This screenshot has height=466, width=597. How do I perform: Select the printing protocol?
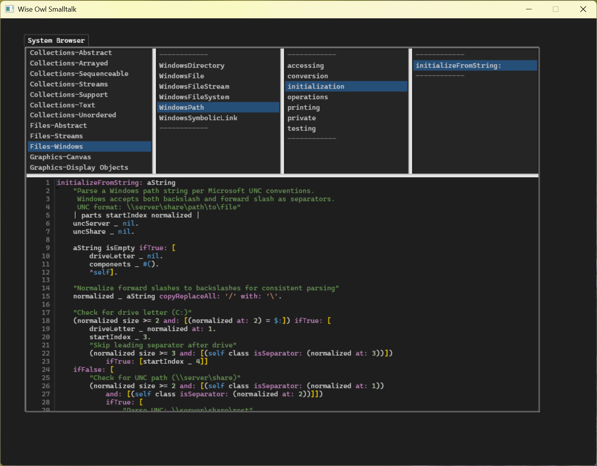coord(303,107)
